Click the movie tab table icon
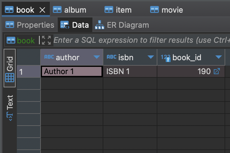This screenshot has height=153, width=230. [x=154, y=10]
